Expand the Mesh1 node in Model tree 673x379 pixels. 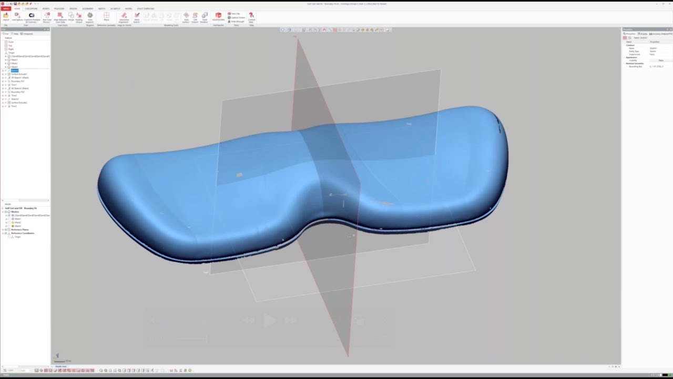pyautogui.click(x=6, y=219)
